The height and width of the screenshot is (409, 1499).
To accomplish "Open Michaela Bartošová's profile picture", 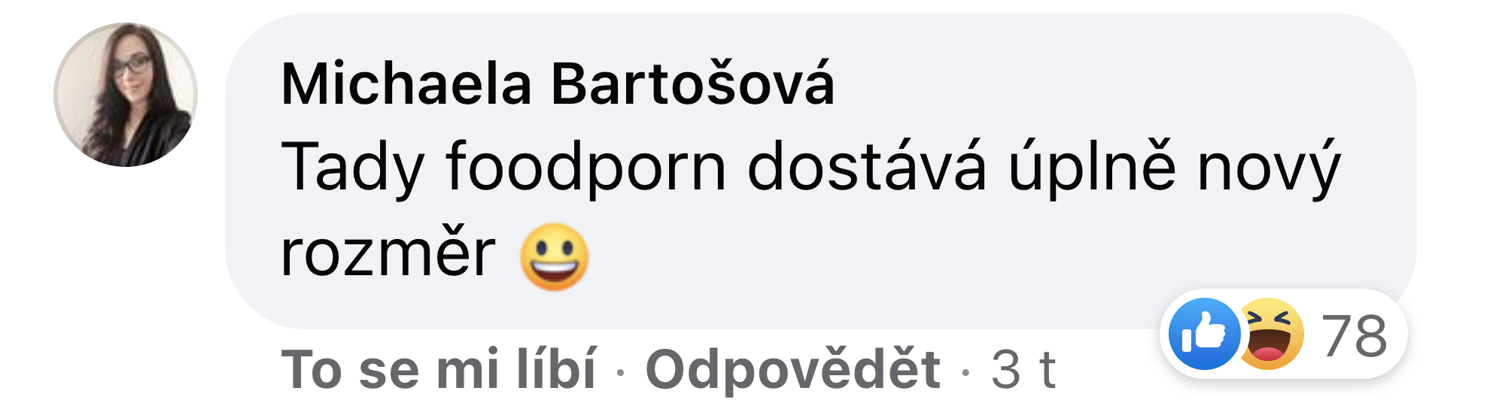I will point(126,95).
